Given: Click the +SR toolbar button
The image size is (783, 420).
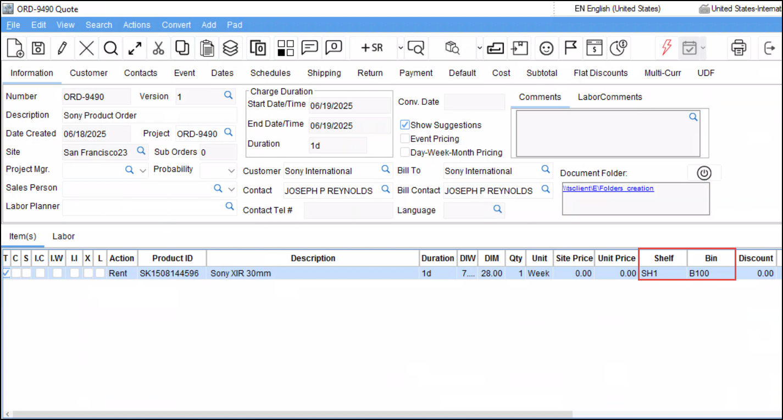Looking at the screenshot, I should (x=371, y=48).
